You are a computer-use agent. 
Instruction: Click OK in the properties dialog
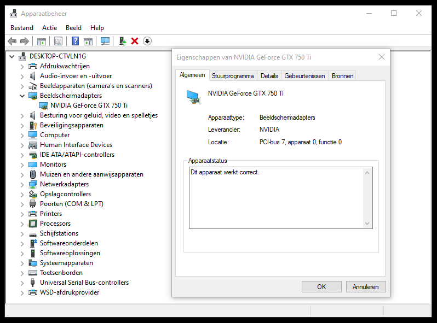[321, 286]
